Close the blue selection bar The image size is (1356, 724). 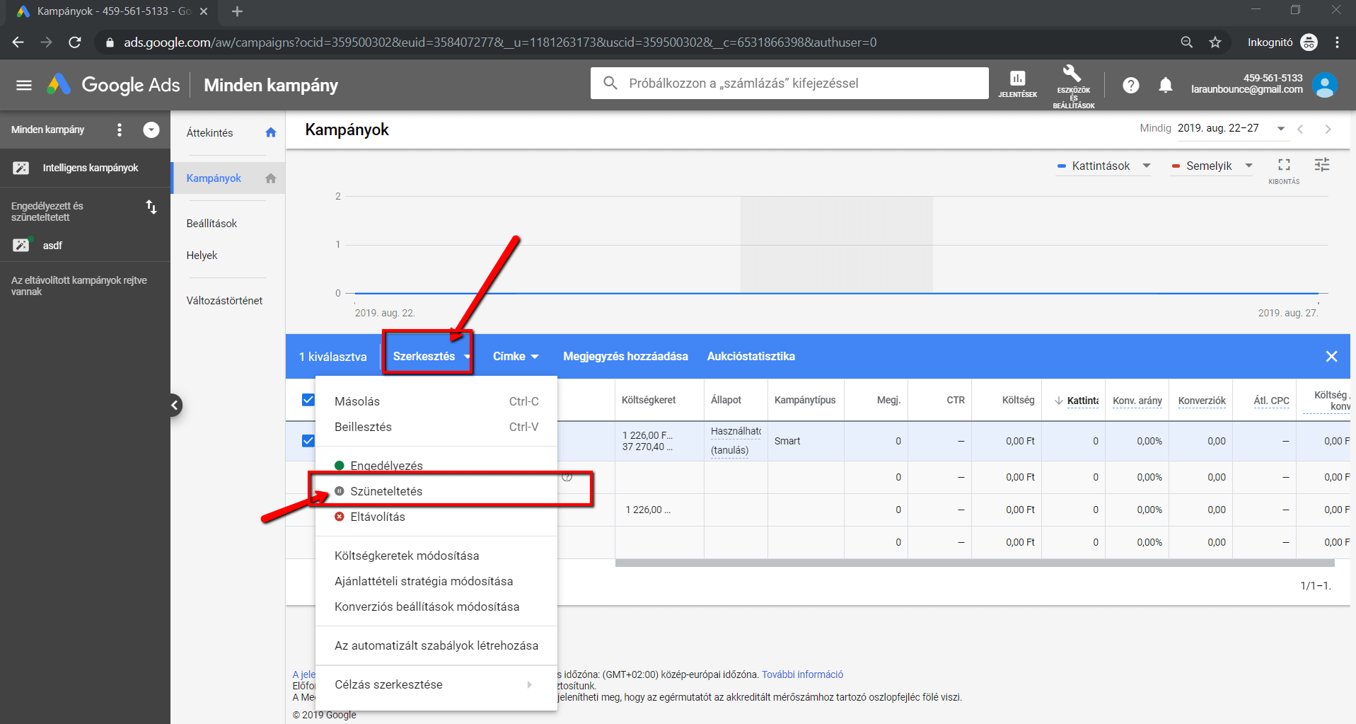pos(1331,357)
